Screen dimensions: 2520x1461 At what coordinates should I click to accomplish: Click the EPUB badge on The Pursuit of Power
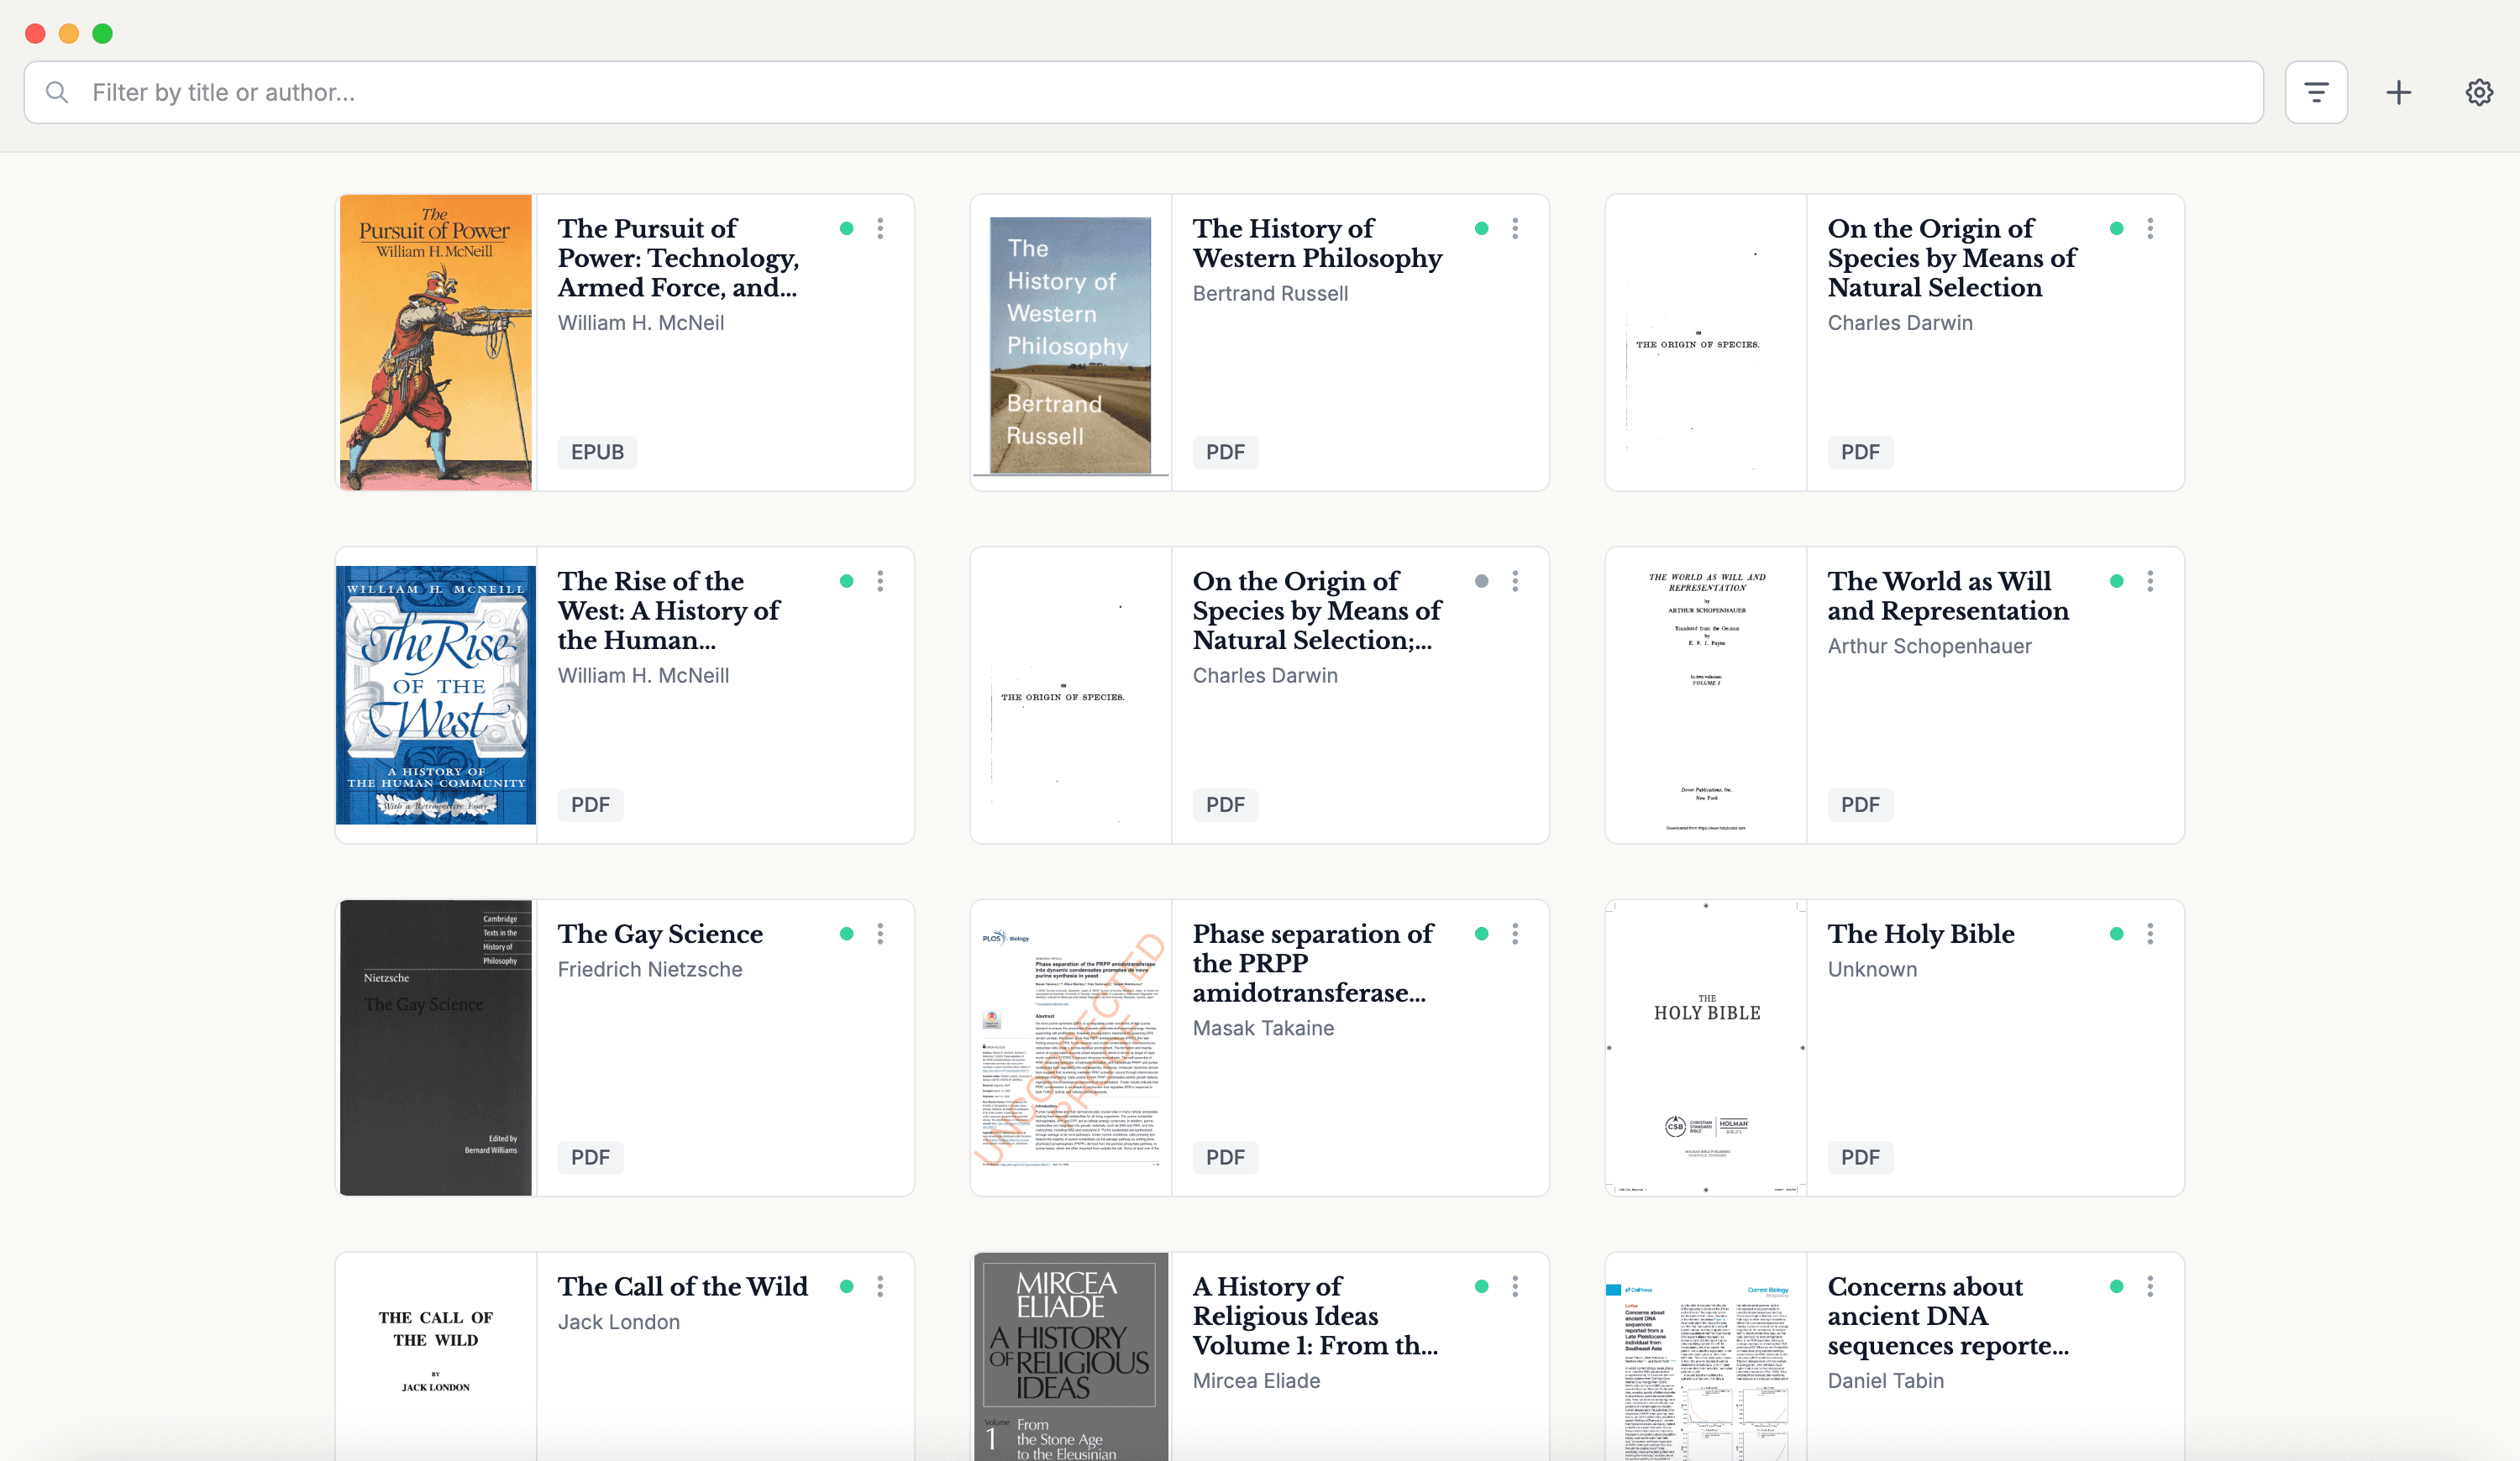pos(597,452)
